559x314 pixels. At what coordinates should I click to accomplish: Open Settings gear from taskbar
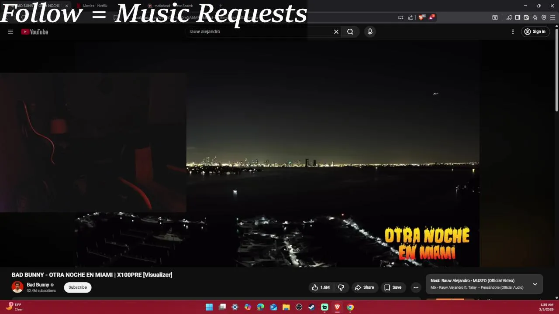[x=235, y=307]
